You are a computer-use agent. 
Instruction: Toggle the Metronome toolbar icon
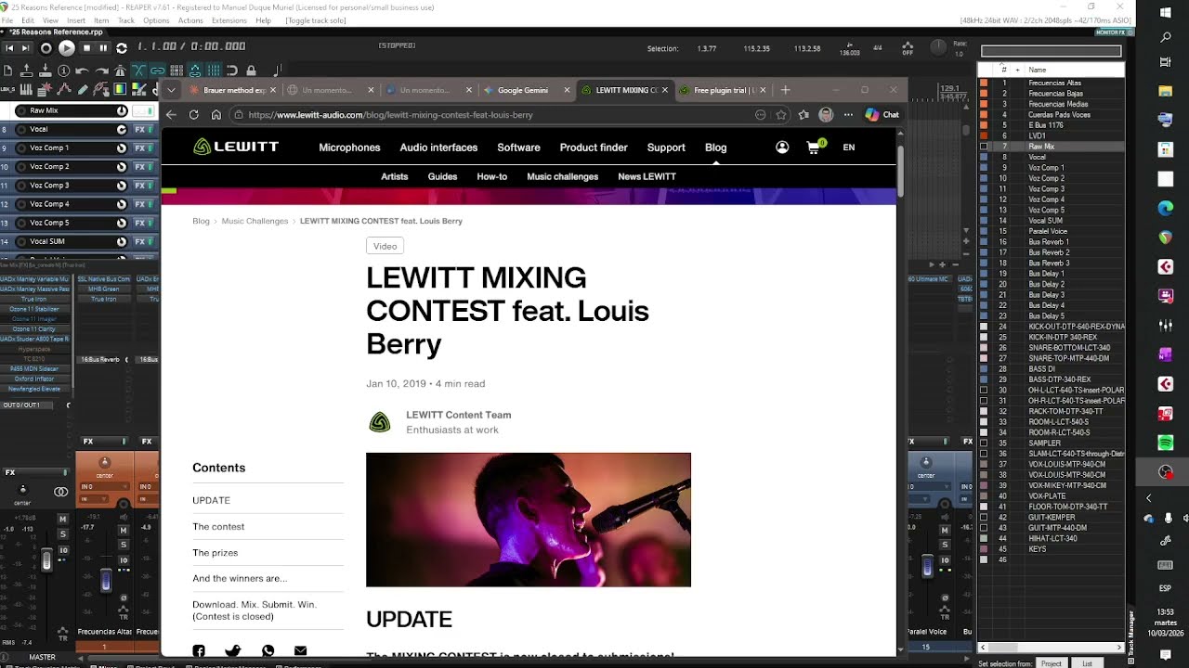120,71
